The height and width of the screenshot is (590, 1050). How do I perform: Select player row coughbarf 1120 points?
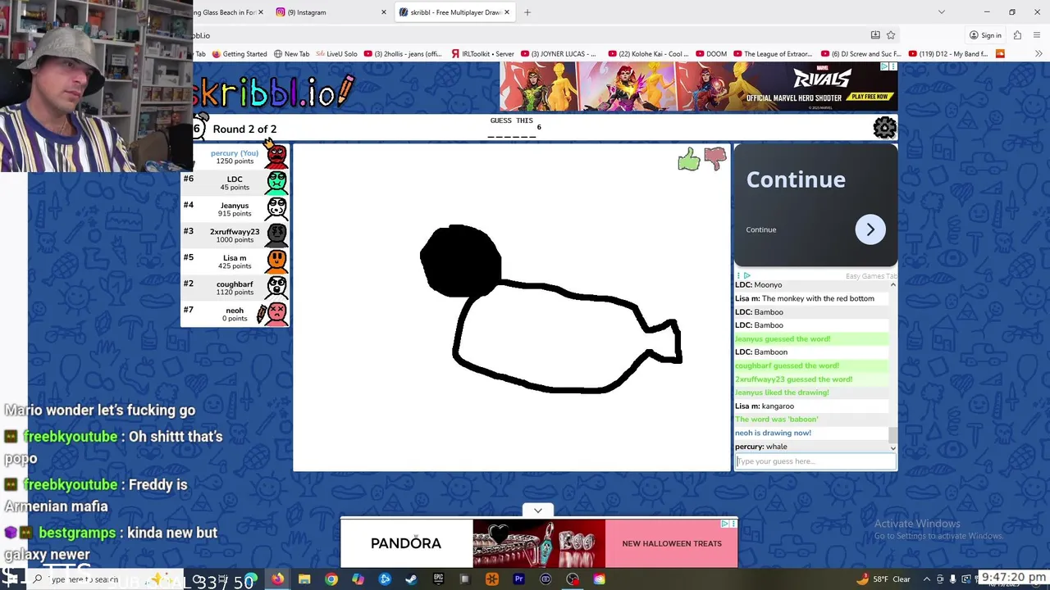point(235,288)
